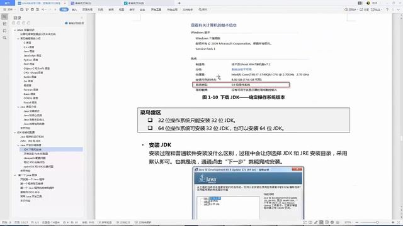
Task: Collapse the Java 开发环境配置 tree node
Action: [18, 145]
